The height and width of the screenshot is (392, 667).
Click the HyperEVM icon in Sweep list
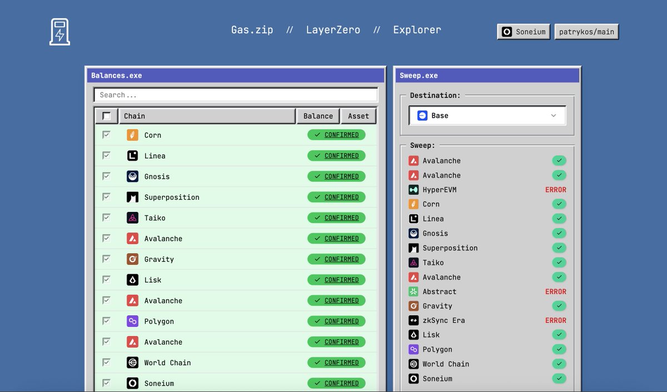click(414, 190)
